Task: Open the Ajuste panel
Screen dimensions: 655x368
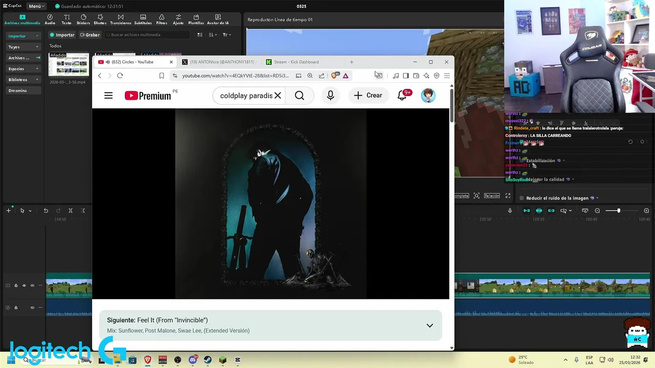Action: point(178,19)
